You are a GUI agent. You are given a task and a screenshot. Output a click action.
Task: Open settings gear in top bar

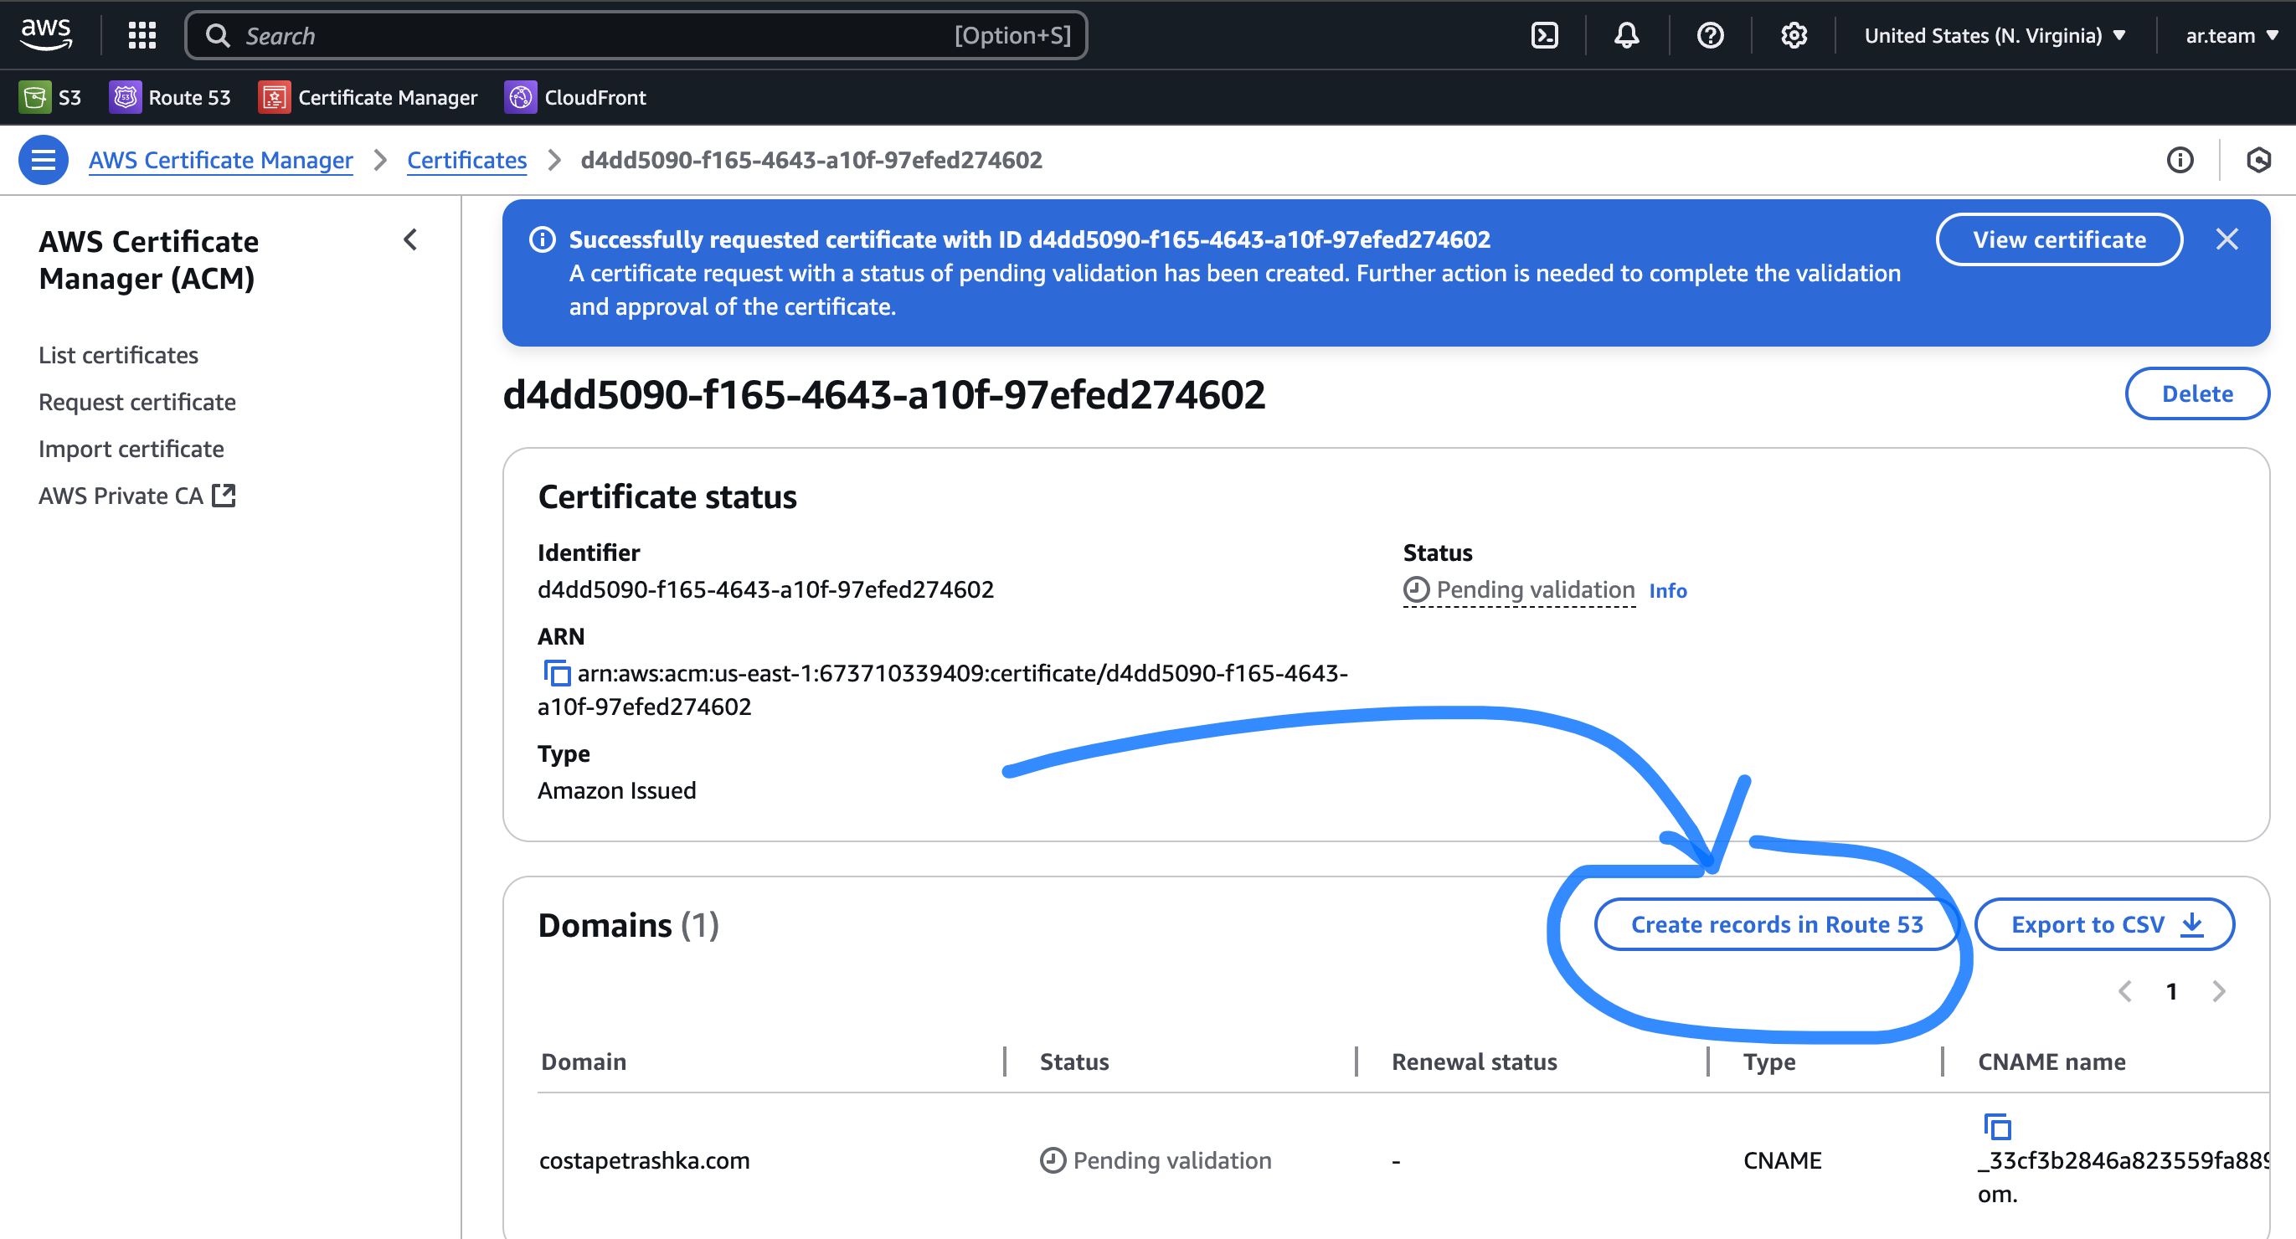1794,36
